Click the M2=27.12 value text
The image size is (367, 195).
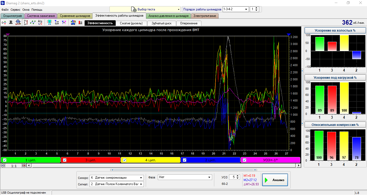pos(250,180)
